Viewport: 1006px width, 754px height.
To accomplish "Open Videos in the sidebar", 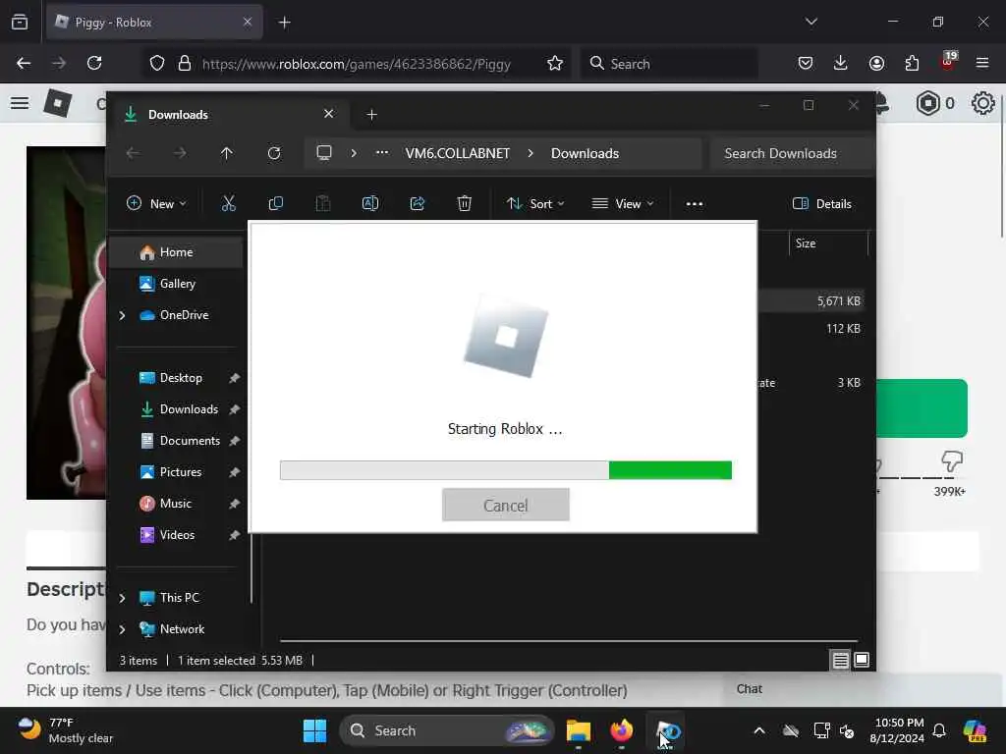I will coord(177,535).
